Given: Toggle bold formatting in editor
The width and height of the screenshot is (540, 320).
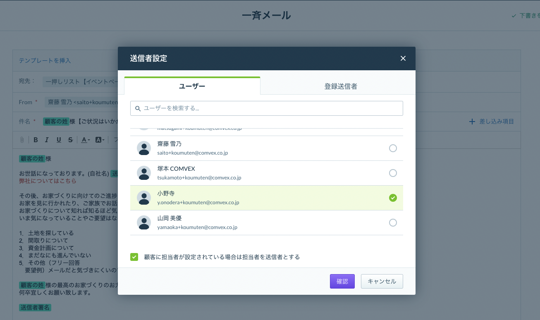Looking at the screenshot, I should [x=36, y=140].
